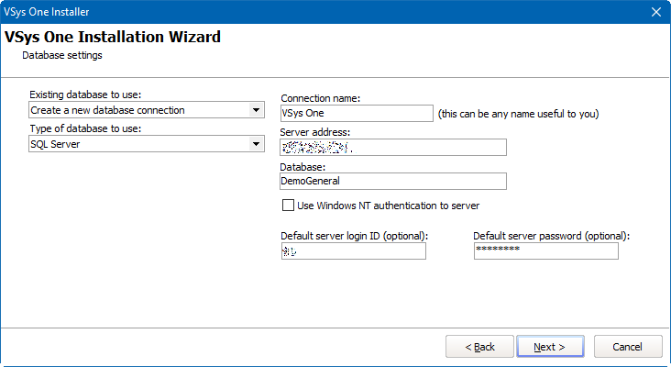
Task: Proceed with the Next button
Action: [x=551, y=347]
